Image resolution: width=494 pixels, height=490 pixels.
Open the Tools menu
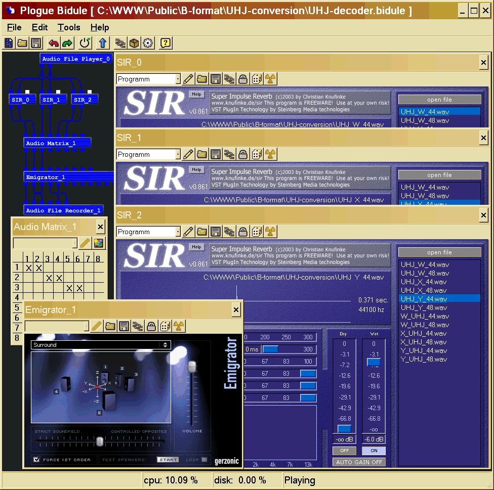point(69,27)
